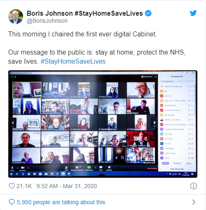This screenshot has width=206, height=210.
Task: Open the @BorisJohnson handle link
Action: click(47, 21)
